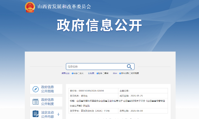Select the 模糊 match radio button
The width and height of the screenshot is (199, 119).
click(x=103, y=73)
